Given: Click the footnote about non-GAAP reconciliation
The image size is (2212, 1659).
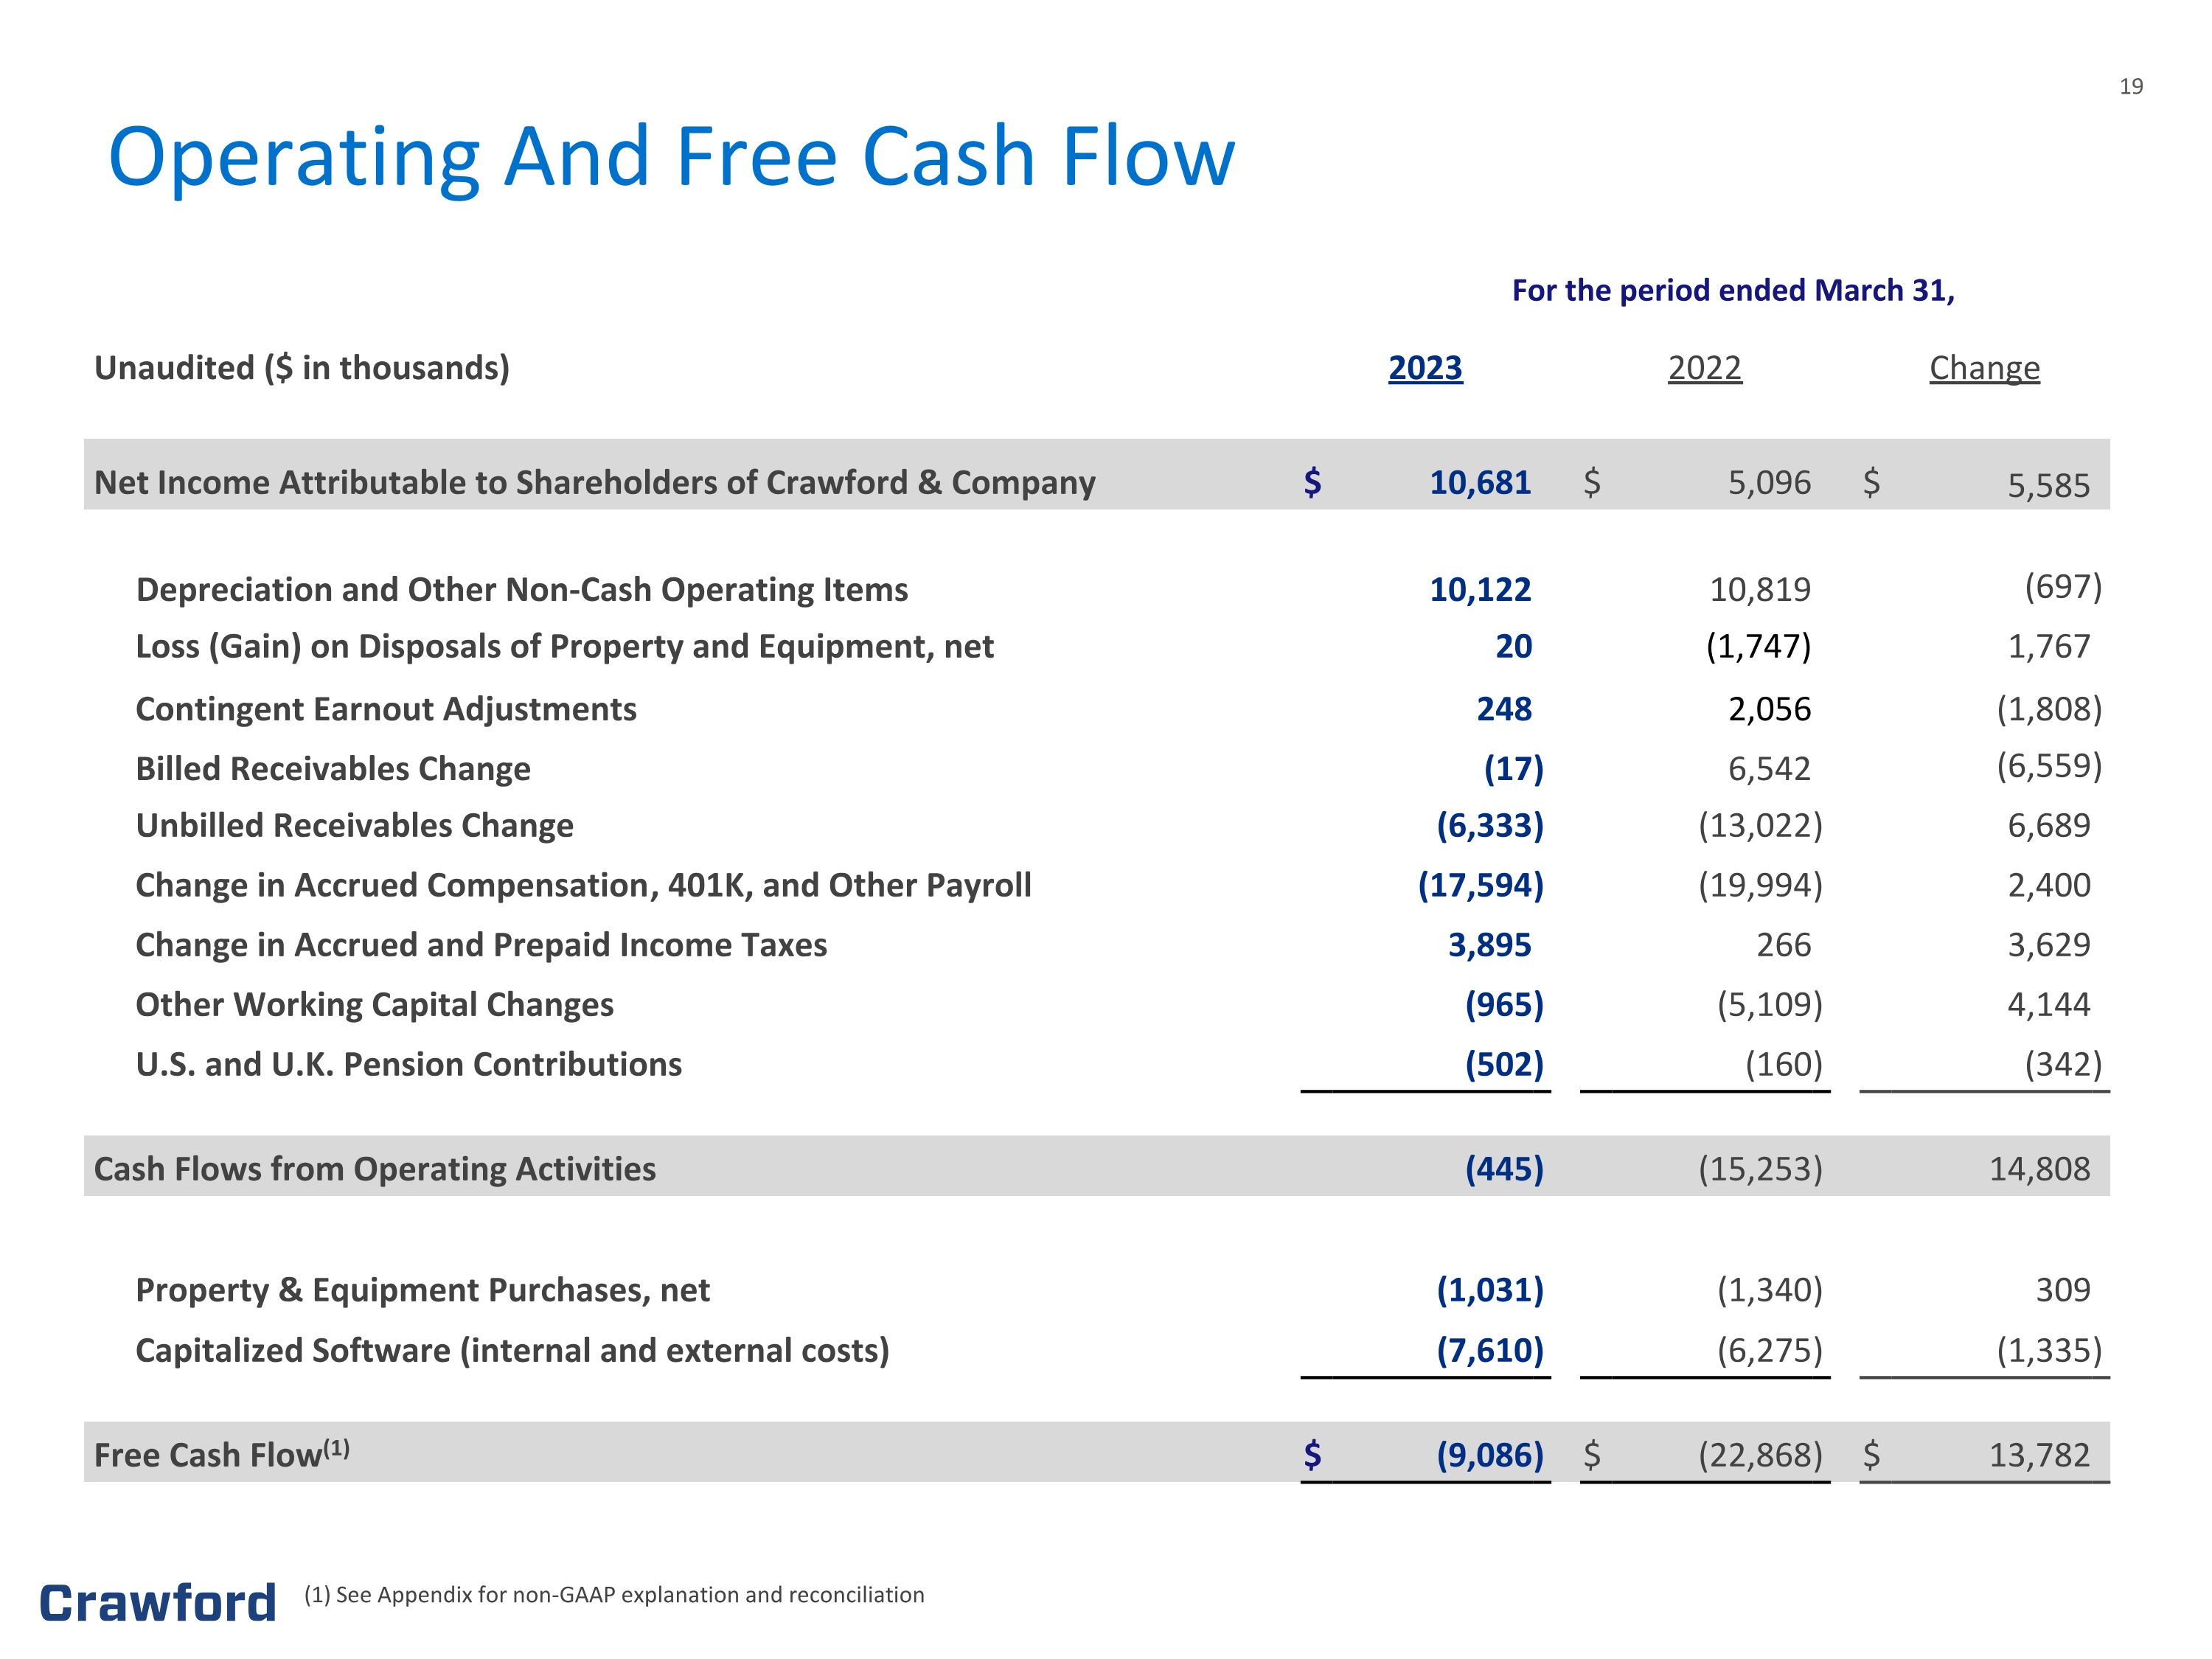Looking at the screenshot, I should [614, 1594].
